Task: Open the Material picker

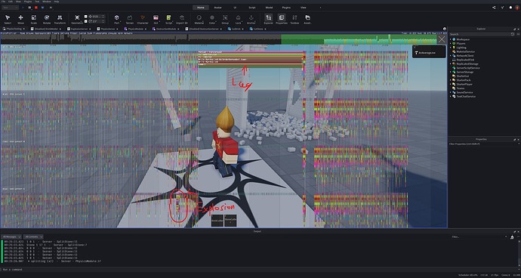Action: coord(199,20)
